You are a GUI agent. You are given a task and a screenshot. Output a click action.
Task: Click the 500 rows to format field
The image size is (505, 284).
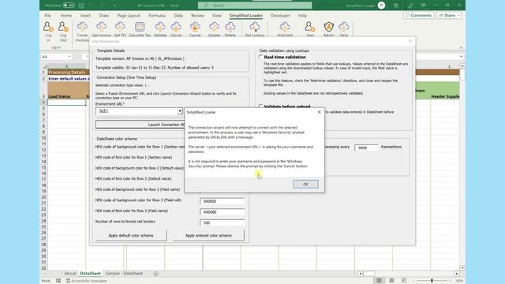[223, 222]
